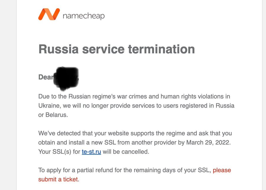Screen dimensions: 266x190
Task: Click the phrase 'war crimes'
Action: pyautogui.click(x=132, y=97)
